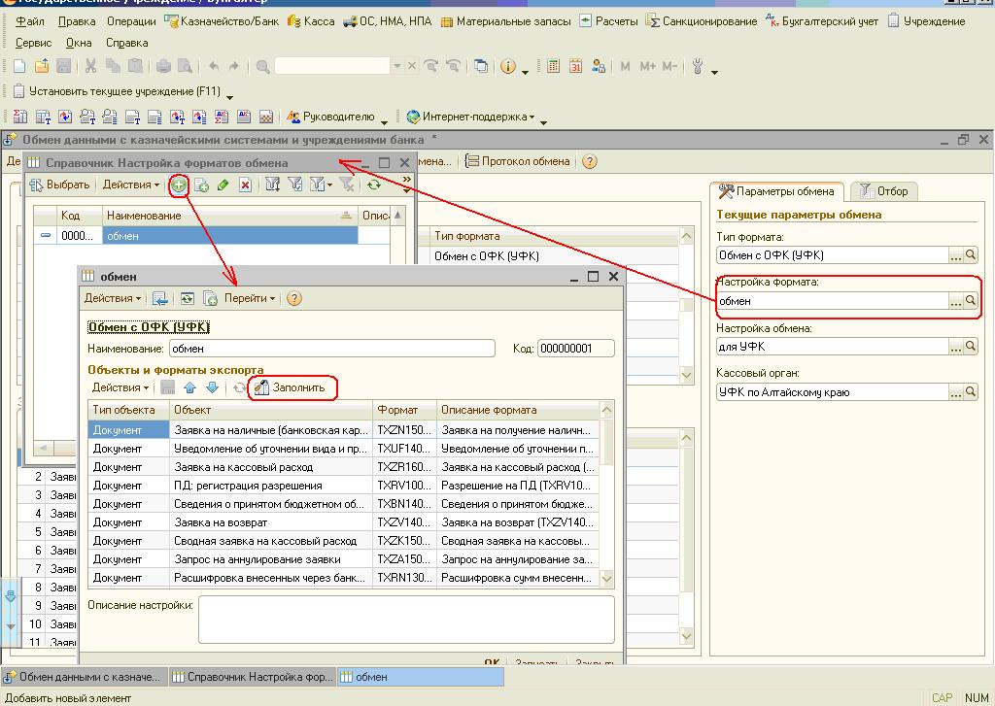995x706 pixels.
Task: Click the pencil Edit icon in Справочник toolbar
Action: [x=223, y=185]
